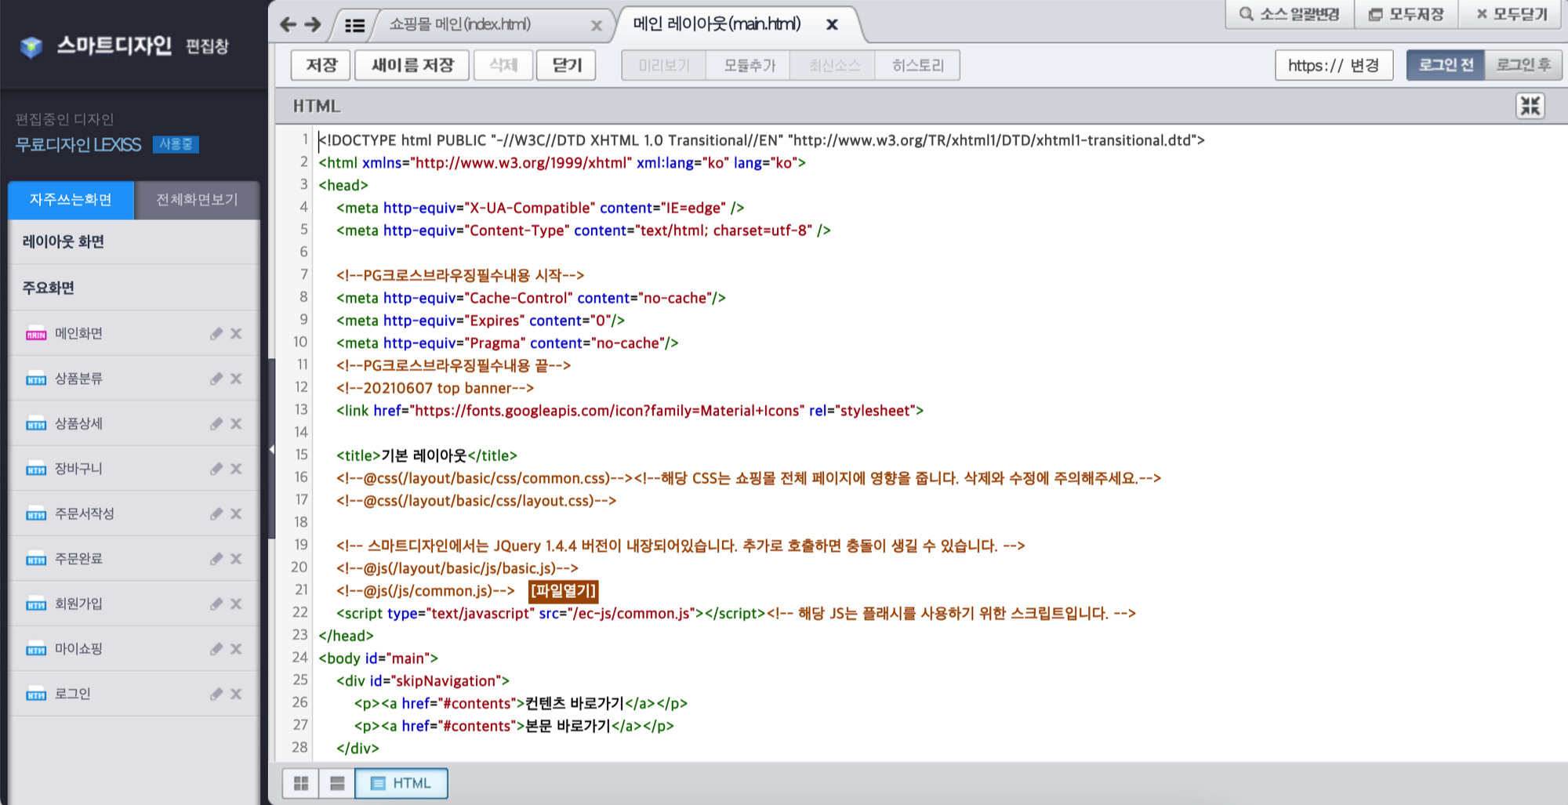Collapse the left sidebar with arrow handle
Image resolution: width=1568 pixels, height=805 pixels.
(272, 449)
